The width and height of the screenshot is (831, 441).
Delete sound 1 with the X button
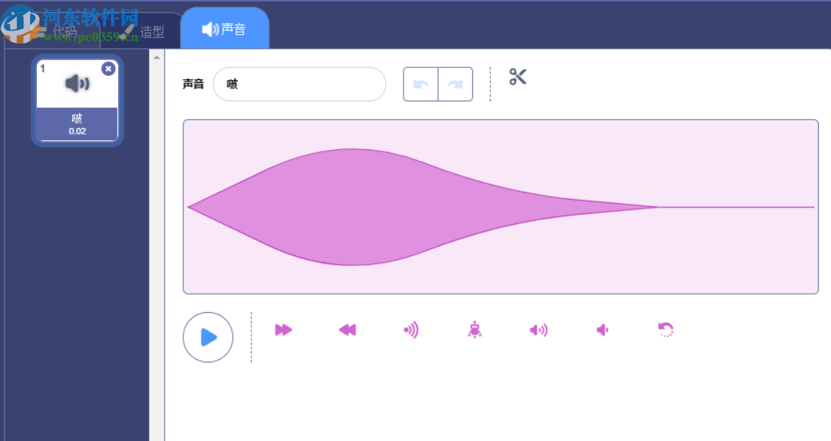pyautogui.click(x=108, y=69)
